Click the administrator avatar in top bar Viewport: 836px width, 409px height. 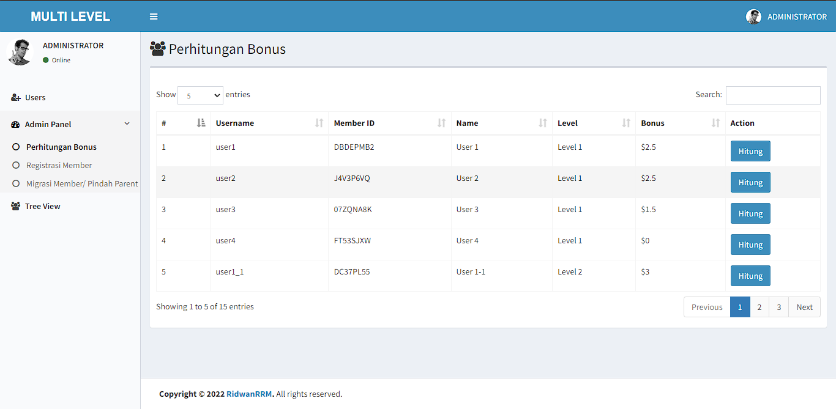(753, 17)
